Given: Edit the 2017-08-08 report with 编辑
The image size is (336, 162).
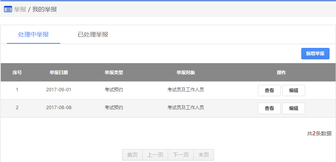Looking at the screenshot, I should pos(293,108).
